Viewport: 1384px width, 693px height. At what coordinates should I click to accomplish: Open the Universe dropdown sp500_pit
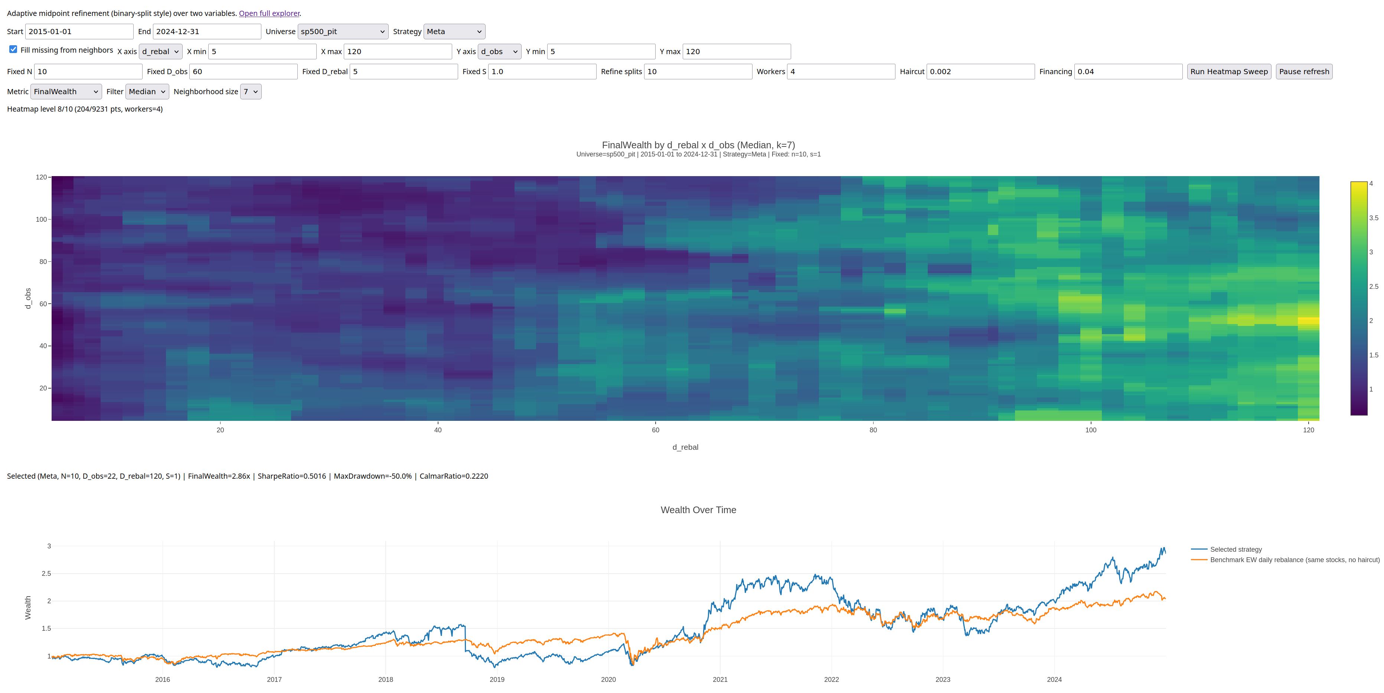[x=343, y=32]
